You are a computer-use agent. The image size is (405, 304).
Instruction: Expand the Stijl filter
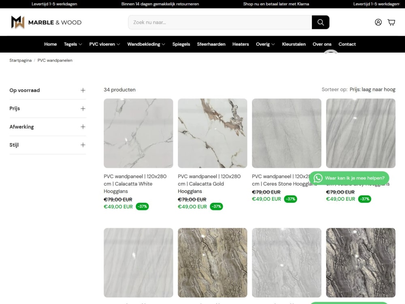point(47,145)
